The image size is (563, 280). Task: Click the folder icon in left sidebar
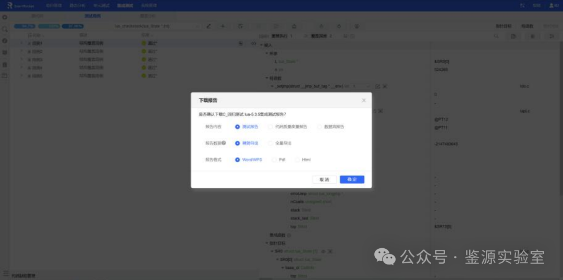(x=5, y=76)
